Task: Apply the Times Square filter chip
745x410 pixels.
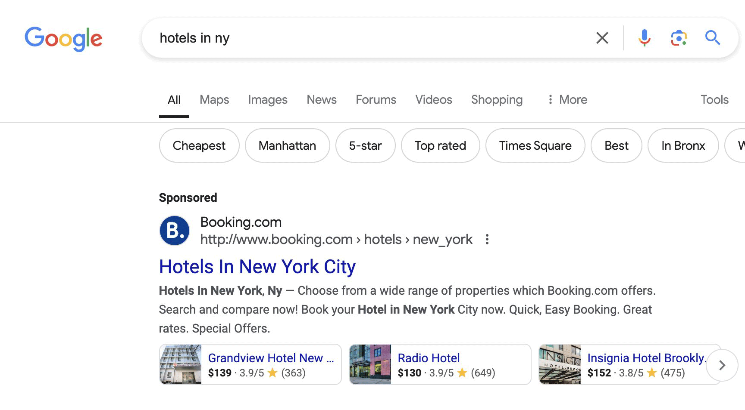Action: pyautogui.click(x=535, y=146)
